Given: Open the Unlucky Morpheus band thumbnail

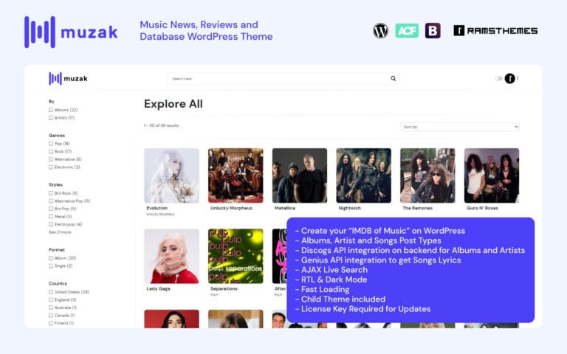Looking at the screenshot, I should pos(236,176).
